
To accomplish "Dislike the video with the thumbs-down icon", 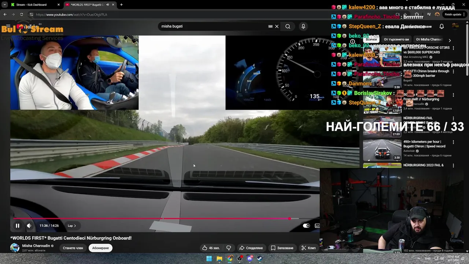I will [229, 248].
